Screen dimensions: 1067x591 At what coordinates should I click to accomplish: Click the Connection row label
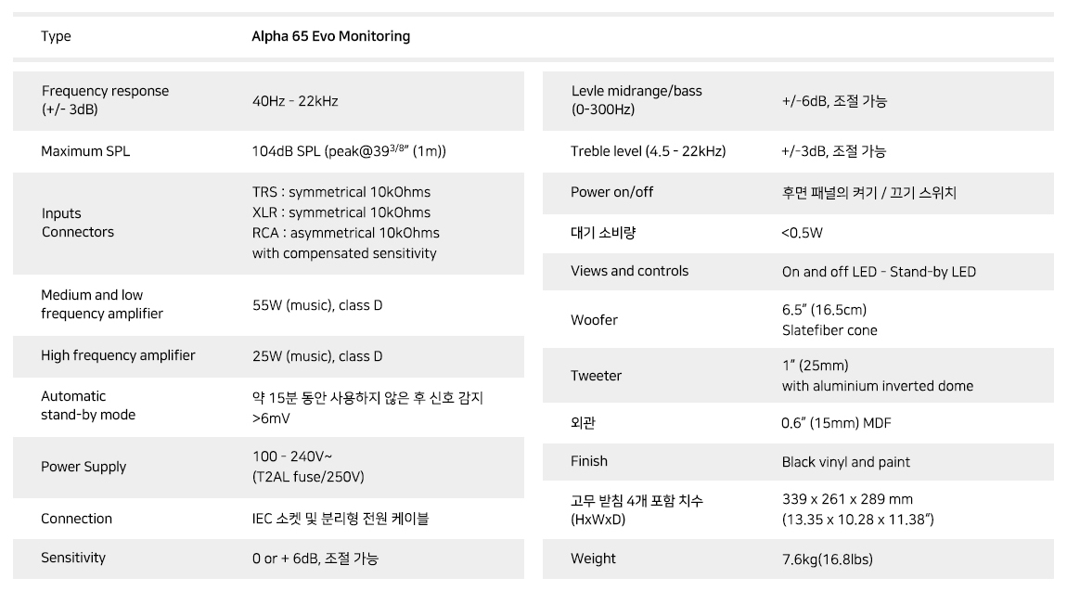[x=76, y=519]
